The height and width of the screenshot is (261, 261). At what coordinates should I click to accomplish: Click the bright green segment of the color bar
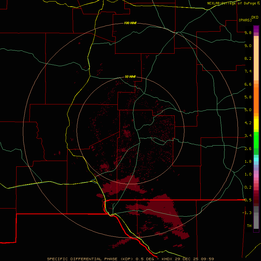[x=256, y=140]
